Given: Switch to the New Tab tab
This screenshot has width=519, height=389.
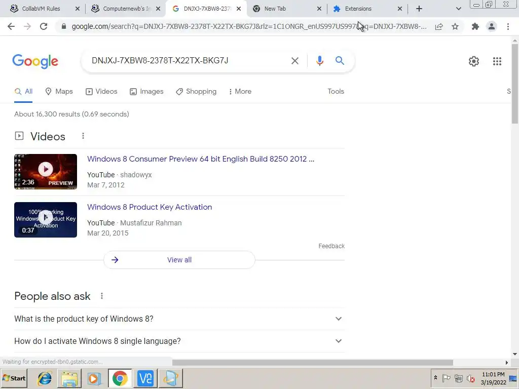Looking at the screenshot, I should coord(287,9).
